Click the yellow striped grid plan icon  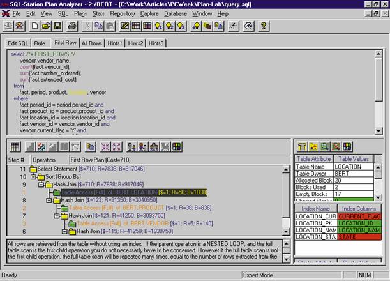124,26
